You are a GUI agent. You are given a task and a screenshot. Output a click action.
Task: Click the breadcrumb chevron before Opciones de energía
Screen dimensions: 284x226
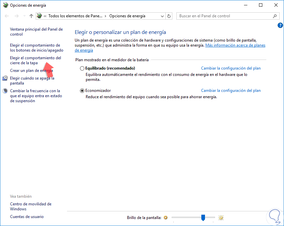[105, 16]
